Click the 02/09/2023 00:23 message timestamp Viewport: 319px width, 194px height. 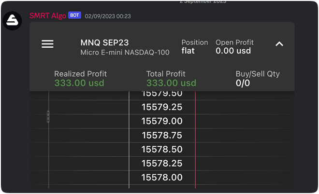(108, 16)
